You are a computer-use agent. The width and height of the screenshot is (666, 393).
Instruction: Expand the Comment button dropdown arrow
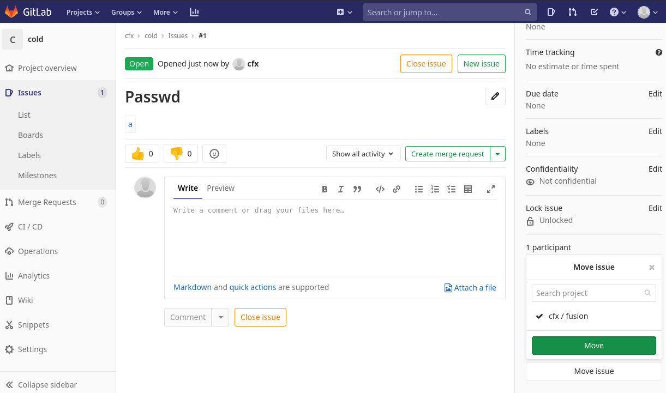(x=220, y=317)
